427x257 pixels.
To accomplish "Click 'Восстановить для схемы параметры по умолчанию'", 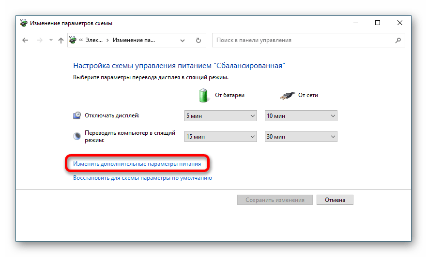I will (x=142, y=178).
